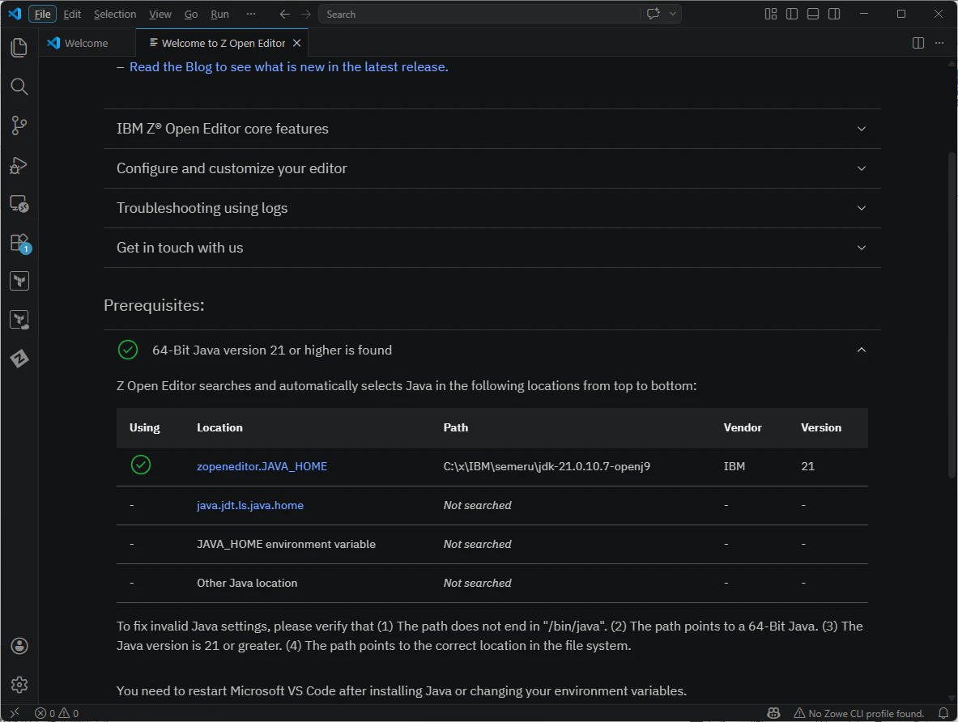Open the Manage gear icon

(19, 685)
